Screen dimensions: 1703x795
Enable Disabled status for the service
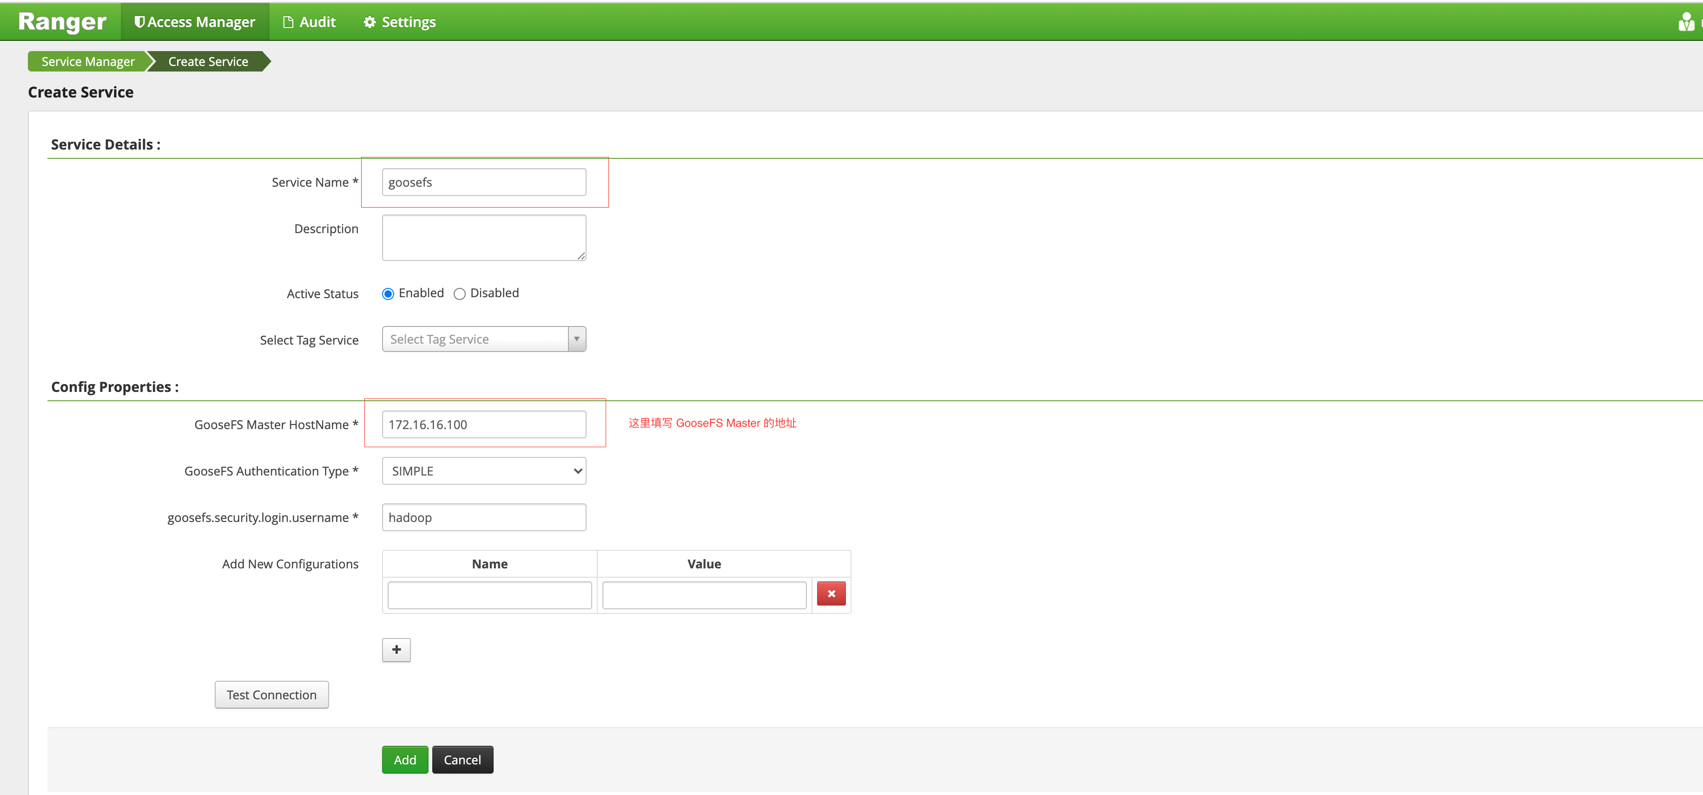460,293
